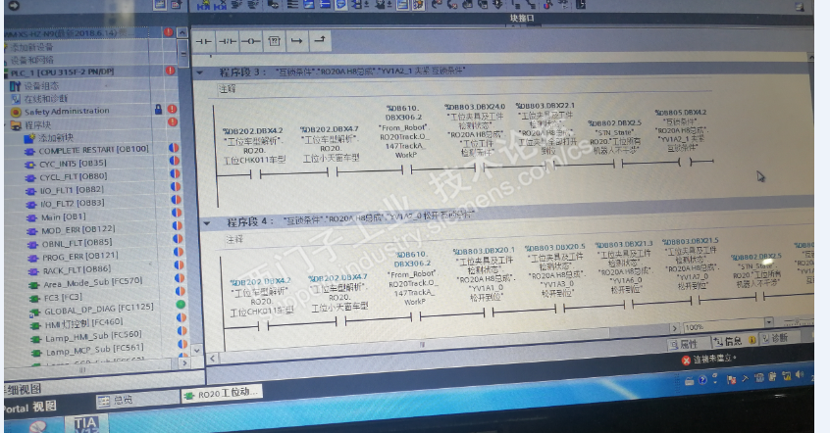Open Lamp_HMI_Sub [FC560] block
The width and height of the screenshot is (830, 433).
93,336
